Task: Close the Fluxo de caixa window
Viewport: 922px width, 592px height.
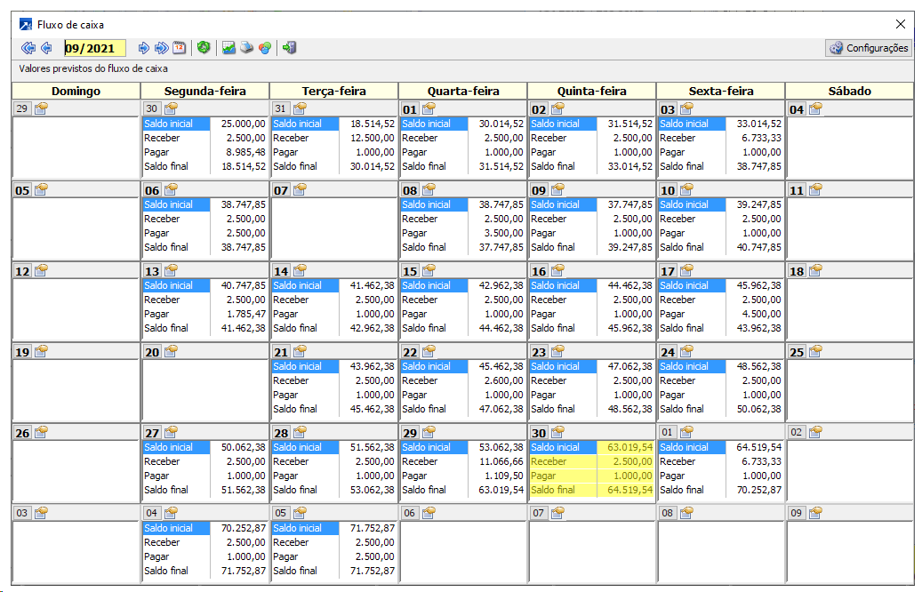Action: 901,24
